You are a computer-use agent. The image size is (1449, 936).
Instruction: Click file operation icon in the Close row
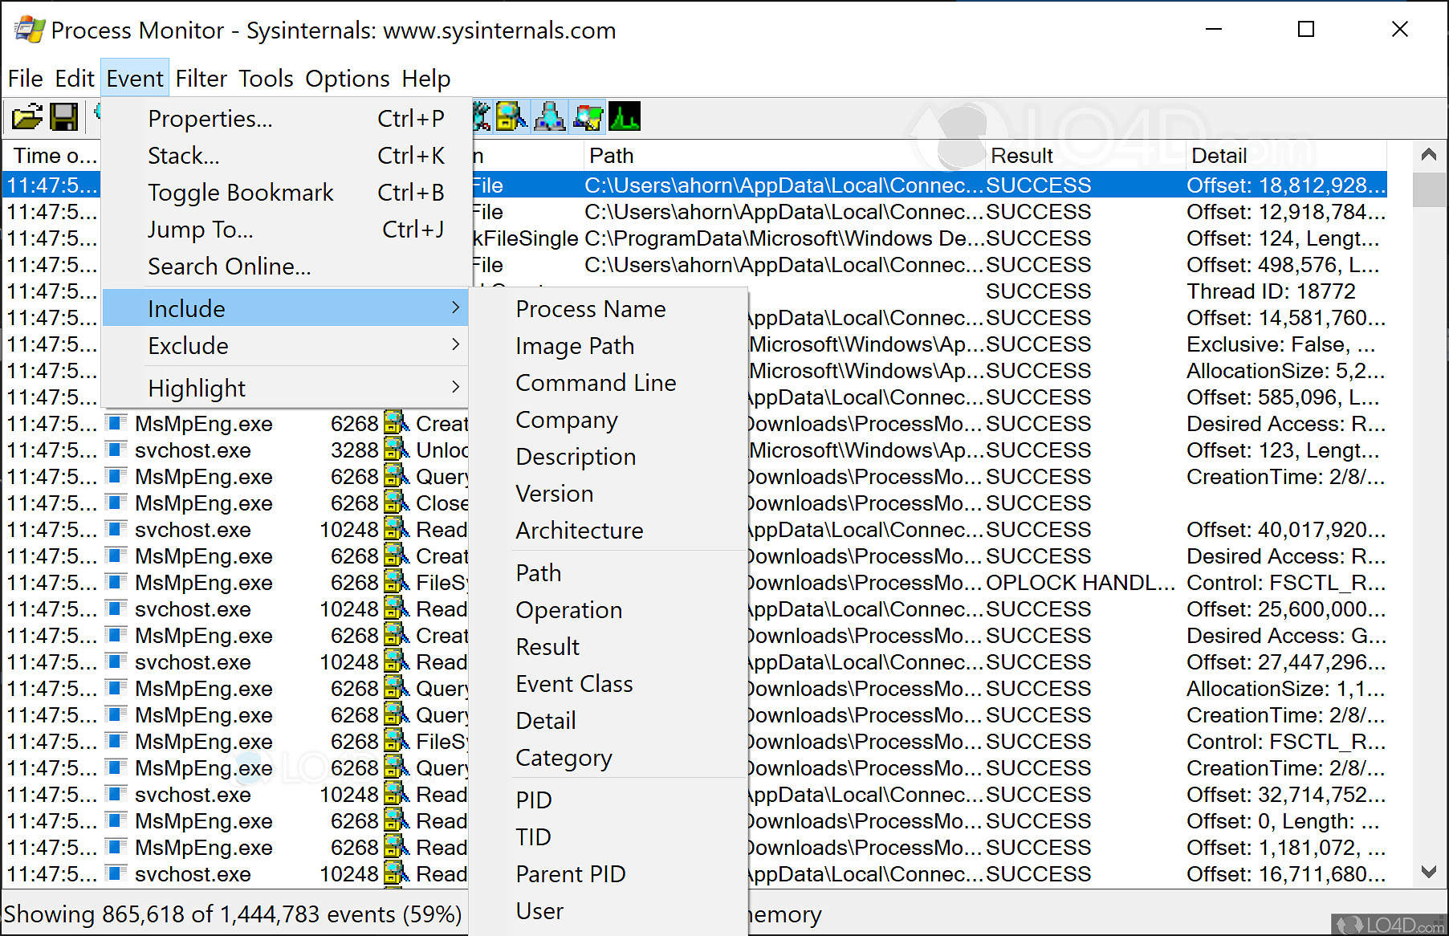pyautogui.click(x=397, y=503)
